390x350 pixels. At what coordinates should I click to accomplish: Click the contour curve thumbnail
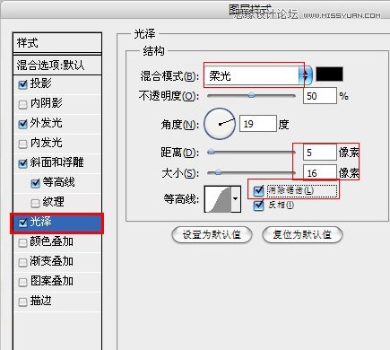pos(218,199)
